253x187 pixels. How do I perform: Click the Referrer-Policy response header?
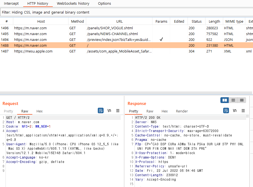tap(161, 166)
